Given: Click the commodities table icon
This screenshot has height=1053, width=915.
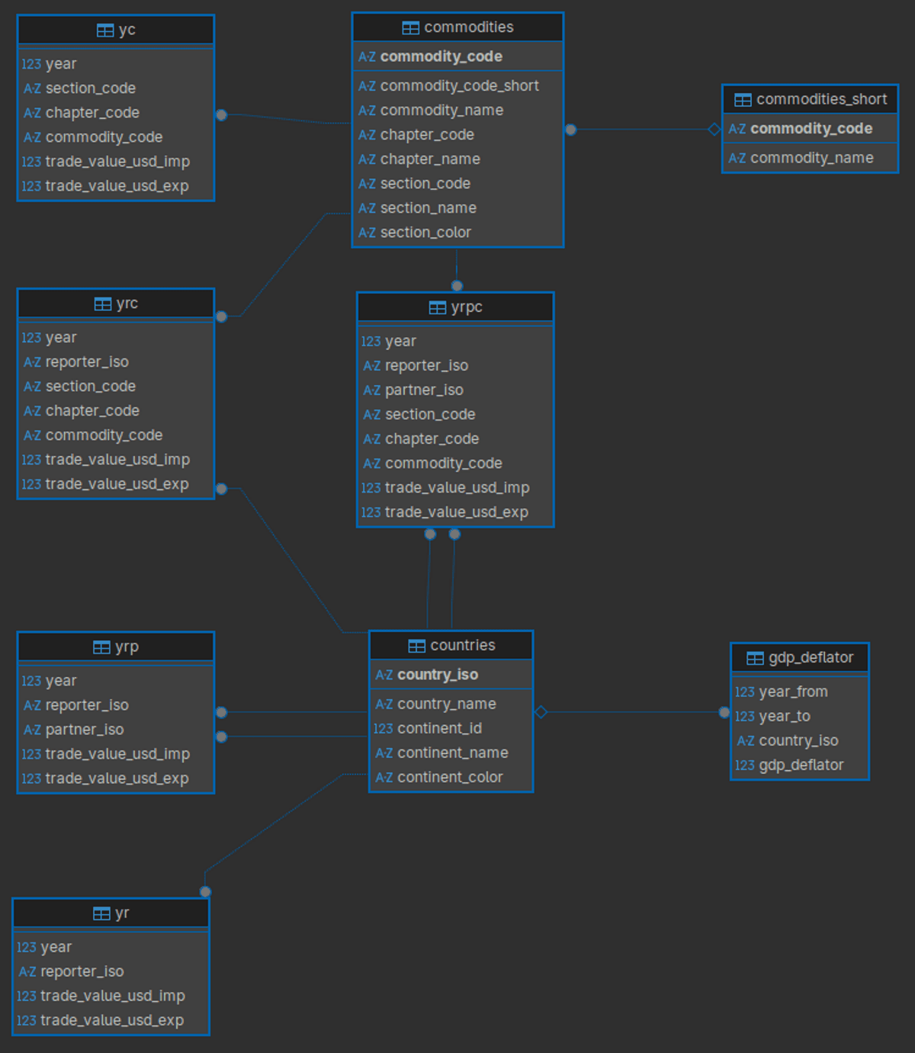Looking at the screenshot, I should (x=410, y=28).
